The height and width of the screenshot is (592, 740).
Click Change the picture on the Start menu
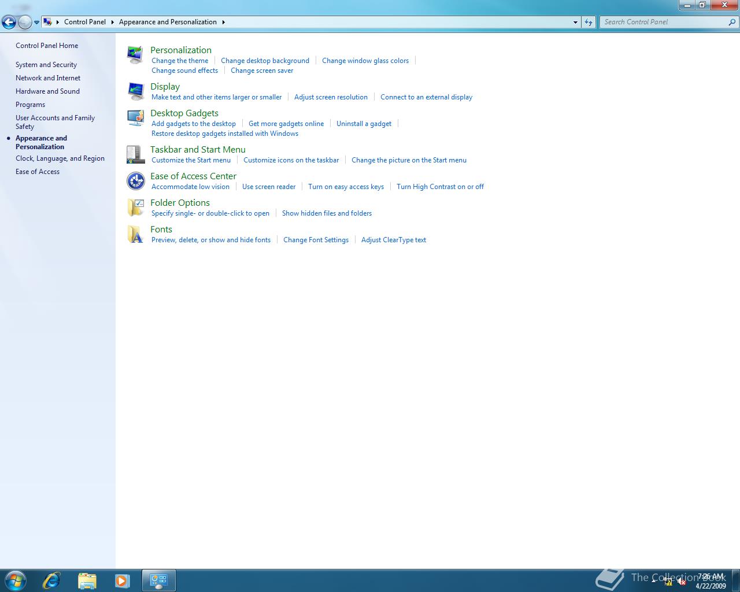(409, 160)
